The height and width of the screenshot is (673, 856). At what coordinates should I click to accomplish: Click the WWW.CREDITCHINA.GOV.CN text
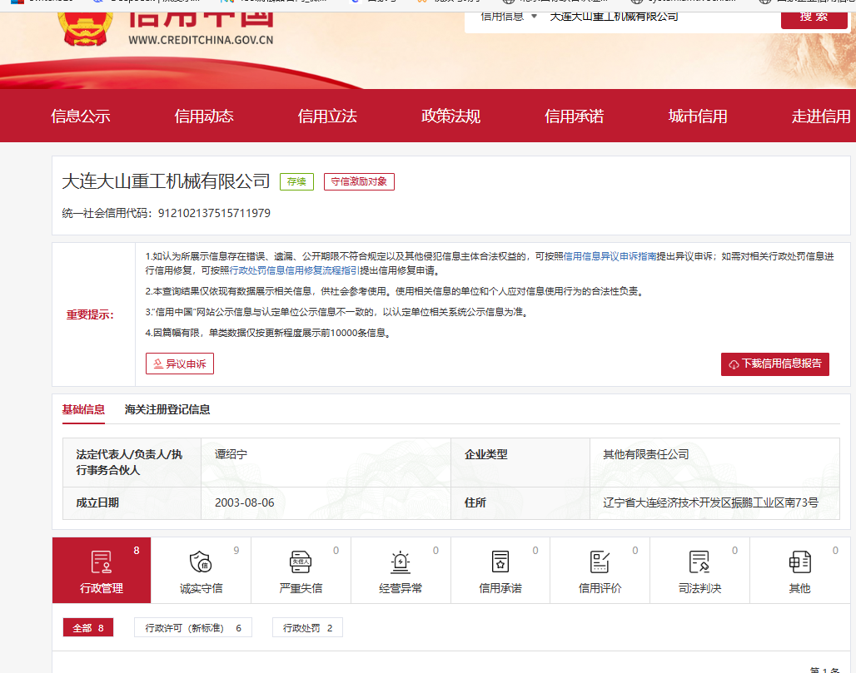(x=201, y=40)
